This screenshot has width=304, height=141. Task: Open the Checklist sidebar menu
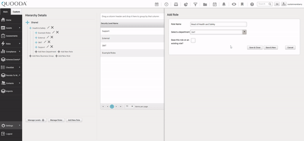(11, 67)
